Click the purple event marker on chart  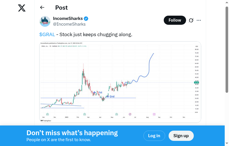tap(154, 114)
